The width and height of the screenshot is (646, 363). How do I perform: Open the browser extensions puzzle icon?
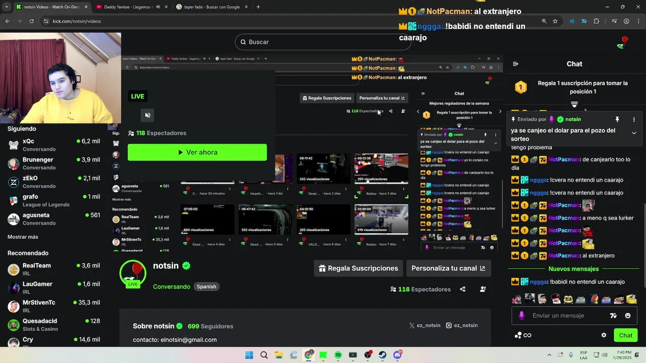tap(597, 21)
